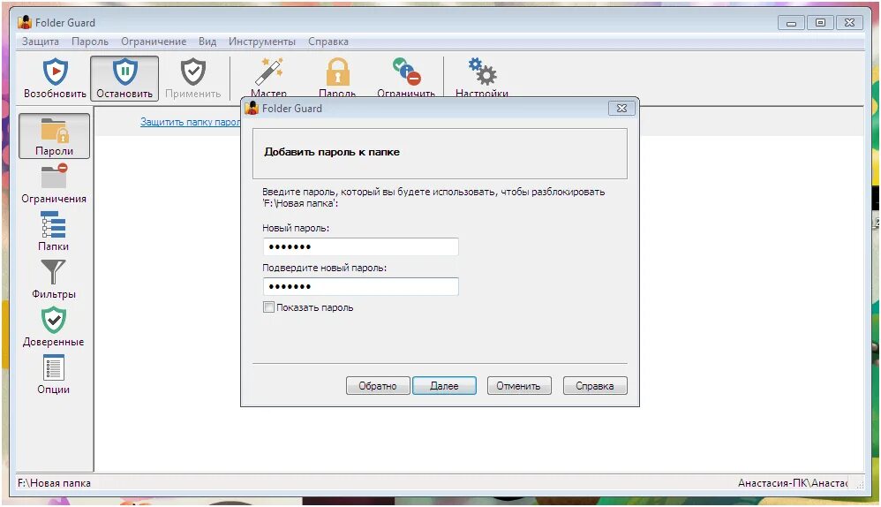The width and height of the screenshot is (881, 507).
Task: Click the Анастасия-ПК user status text
Action: tap(793, 483)
